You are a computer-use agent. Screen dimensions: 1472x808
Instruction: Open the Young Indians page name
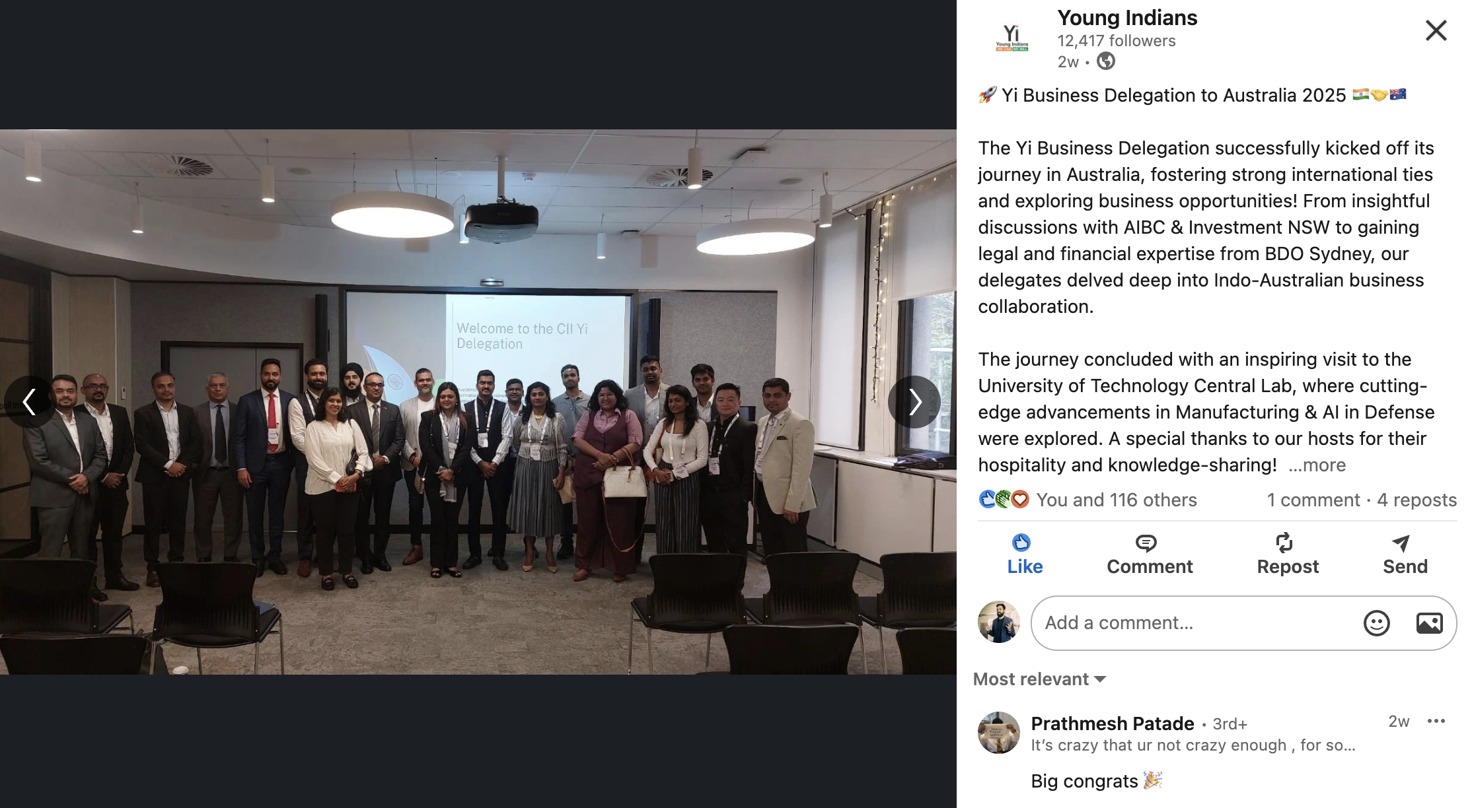click(x=1127, y=18)
